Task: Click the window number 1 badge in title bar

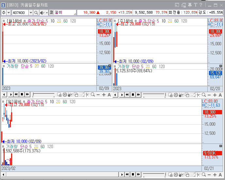Action: click(3, 5)
